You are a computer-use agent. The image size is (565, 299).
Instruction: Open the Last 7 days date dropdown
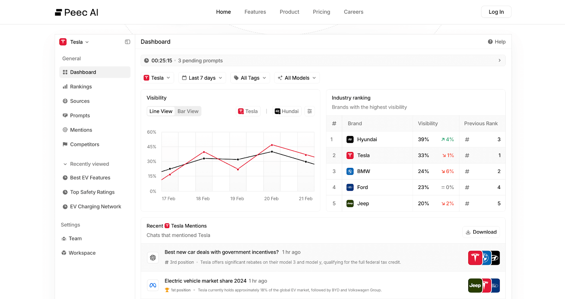tap(202, 78)
